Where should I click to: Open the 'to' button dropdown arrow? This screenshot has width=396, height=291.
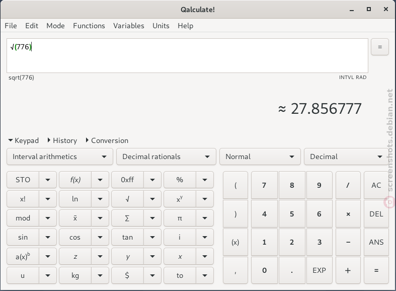(x=205, y=275)
